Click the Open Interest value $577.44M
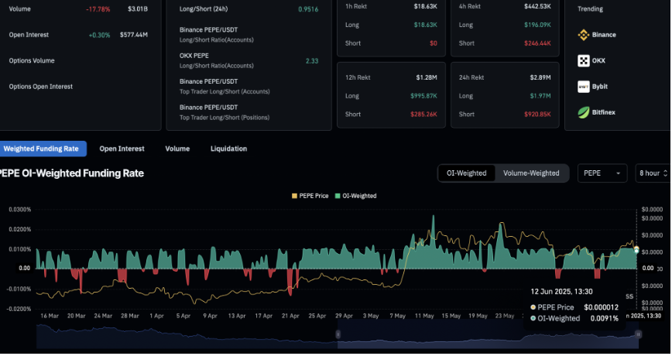 [134, 35]
